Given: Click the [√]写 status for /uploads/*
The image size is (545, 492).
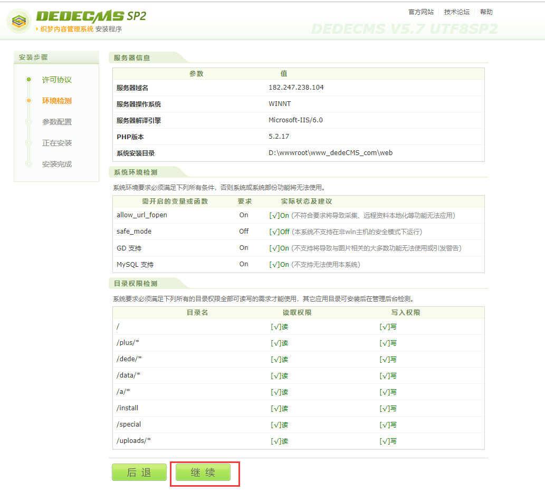Looking at the screenshot, I should click(x=388, y=441).
